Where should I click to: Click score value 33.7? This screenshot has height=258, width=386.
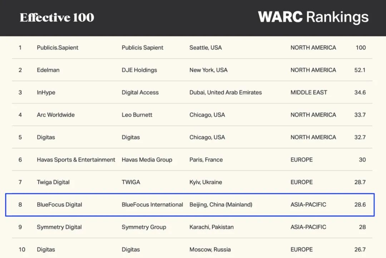pos(360,115)
